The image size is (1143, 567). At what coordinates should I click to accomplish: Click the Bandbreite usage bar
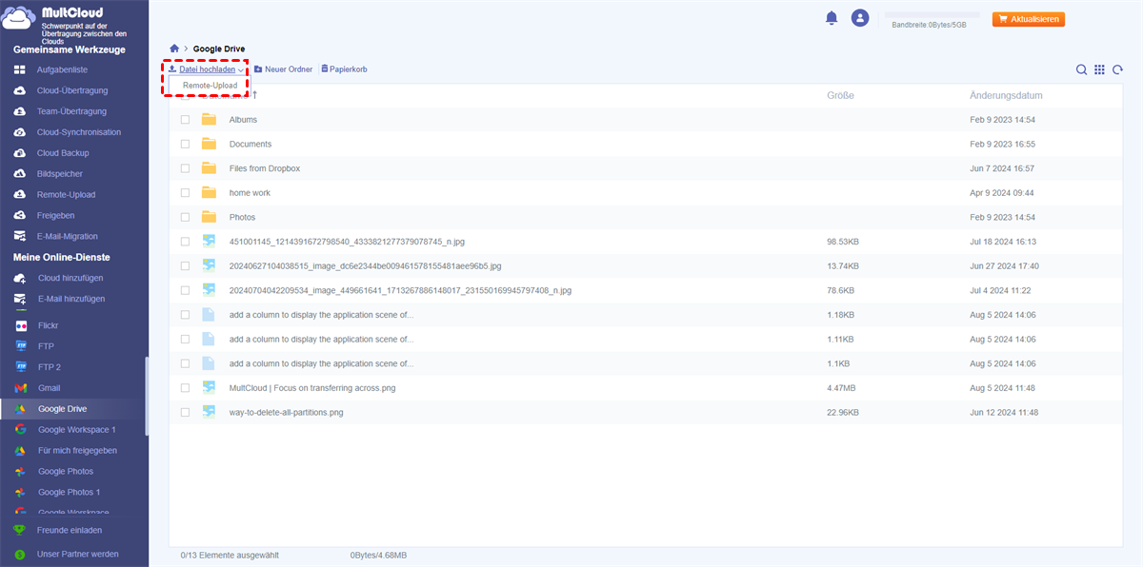932,15
